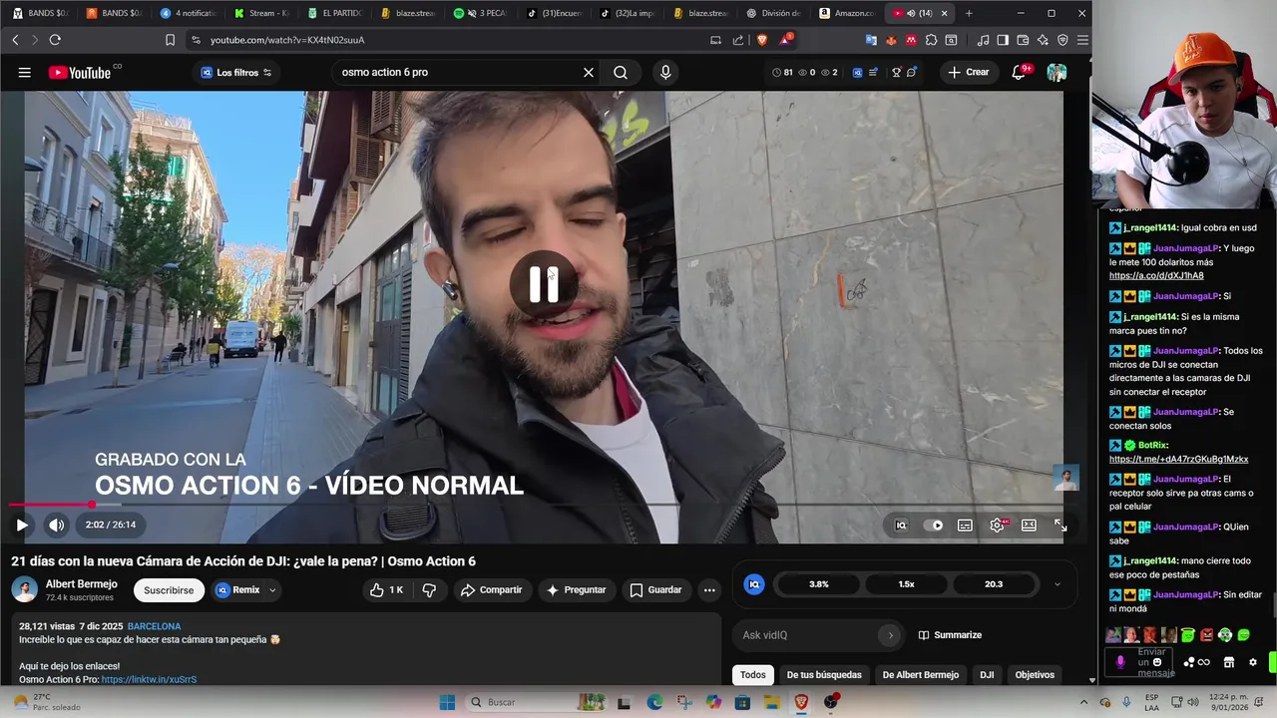This screenshot has height=718, width=1277.
Task: Open the account avatar menu
Action: click(1057, 73)
